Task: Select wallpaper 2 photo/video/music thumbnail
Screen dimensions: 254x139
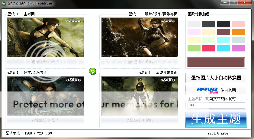Action: pos(140,37)
